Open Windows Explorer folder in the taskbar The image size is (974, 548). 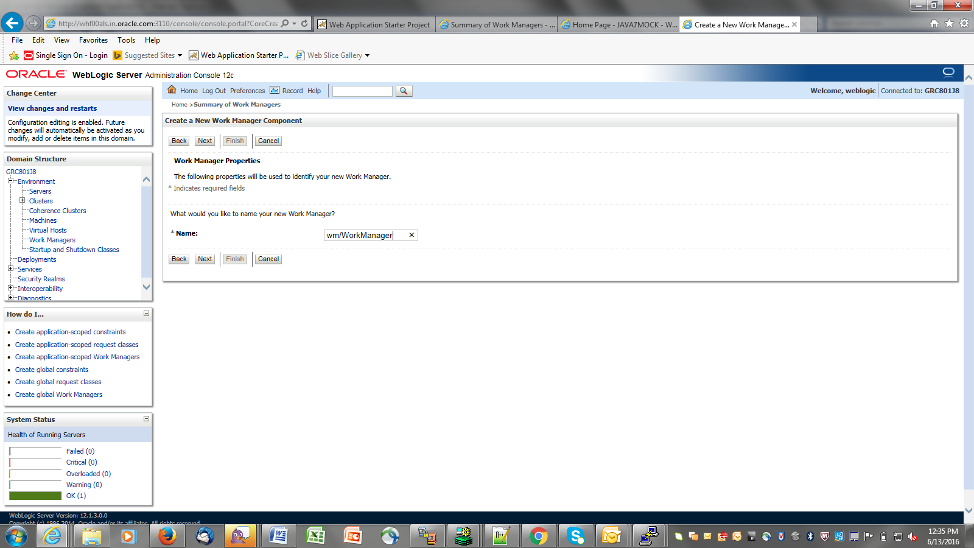91,536
